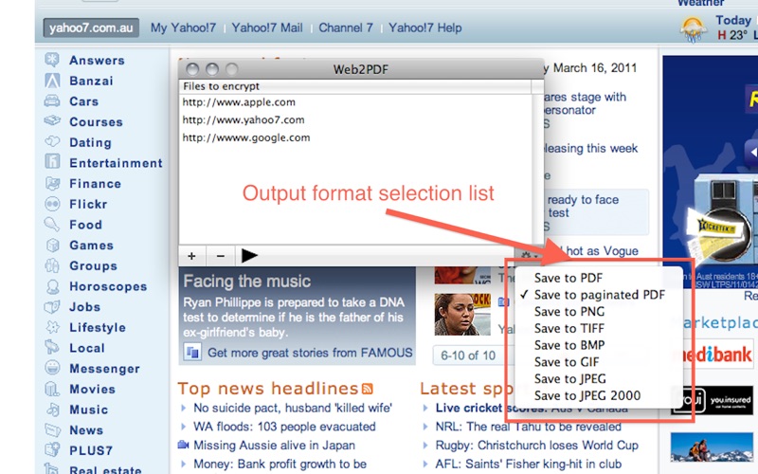Click the Movies sidebar icon
Image resolution: width=758 pixels, height=474 pixels.
click(52, 389)
